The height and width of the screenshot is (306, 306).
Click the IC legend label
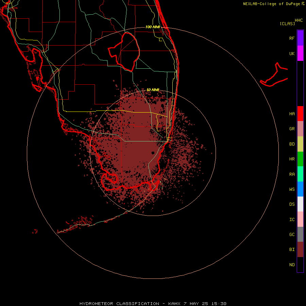click(x=292, y=220)
